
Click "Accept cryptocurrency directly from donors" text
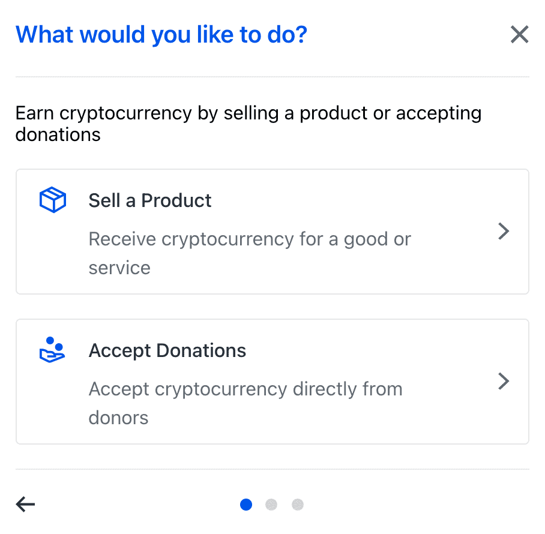point(245,389)
